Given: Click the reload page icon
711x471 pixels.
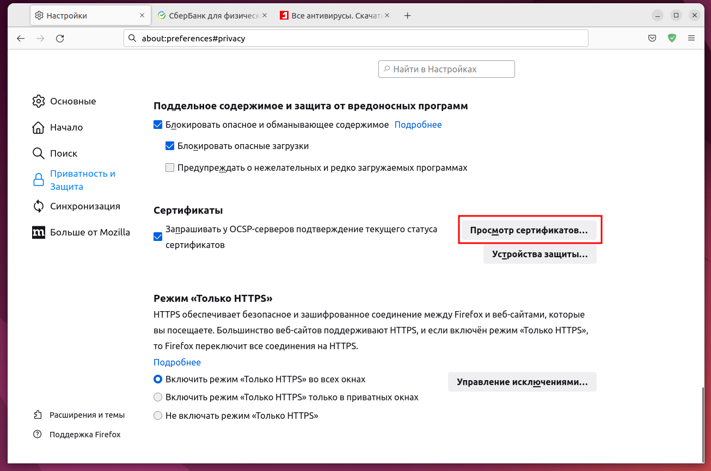Looking at the screenshot, I should [60, 39].
